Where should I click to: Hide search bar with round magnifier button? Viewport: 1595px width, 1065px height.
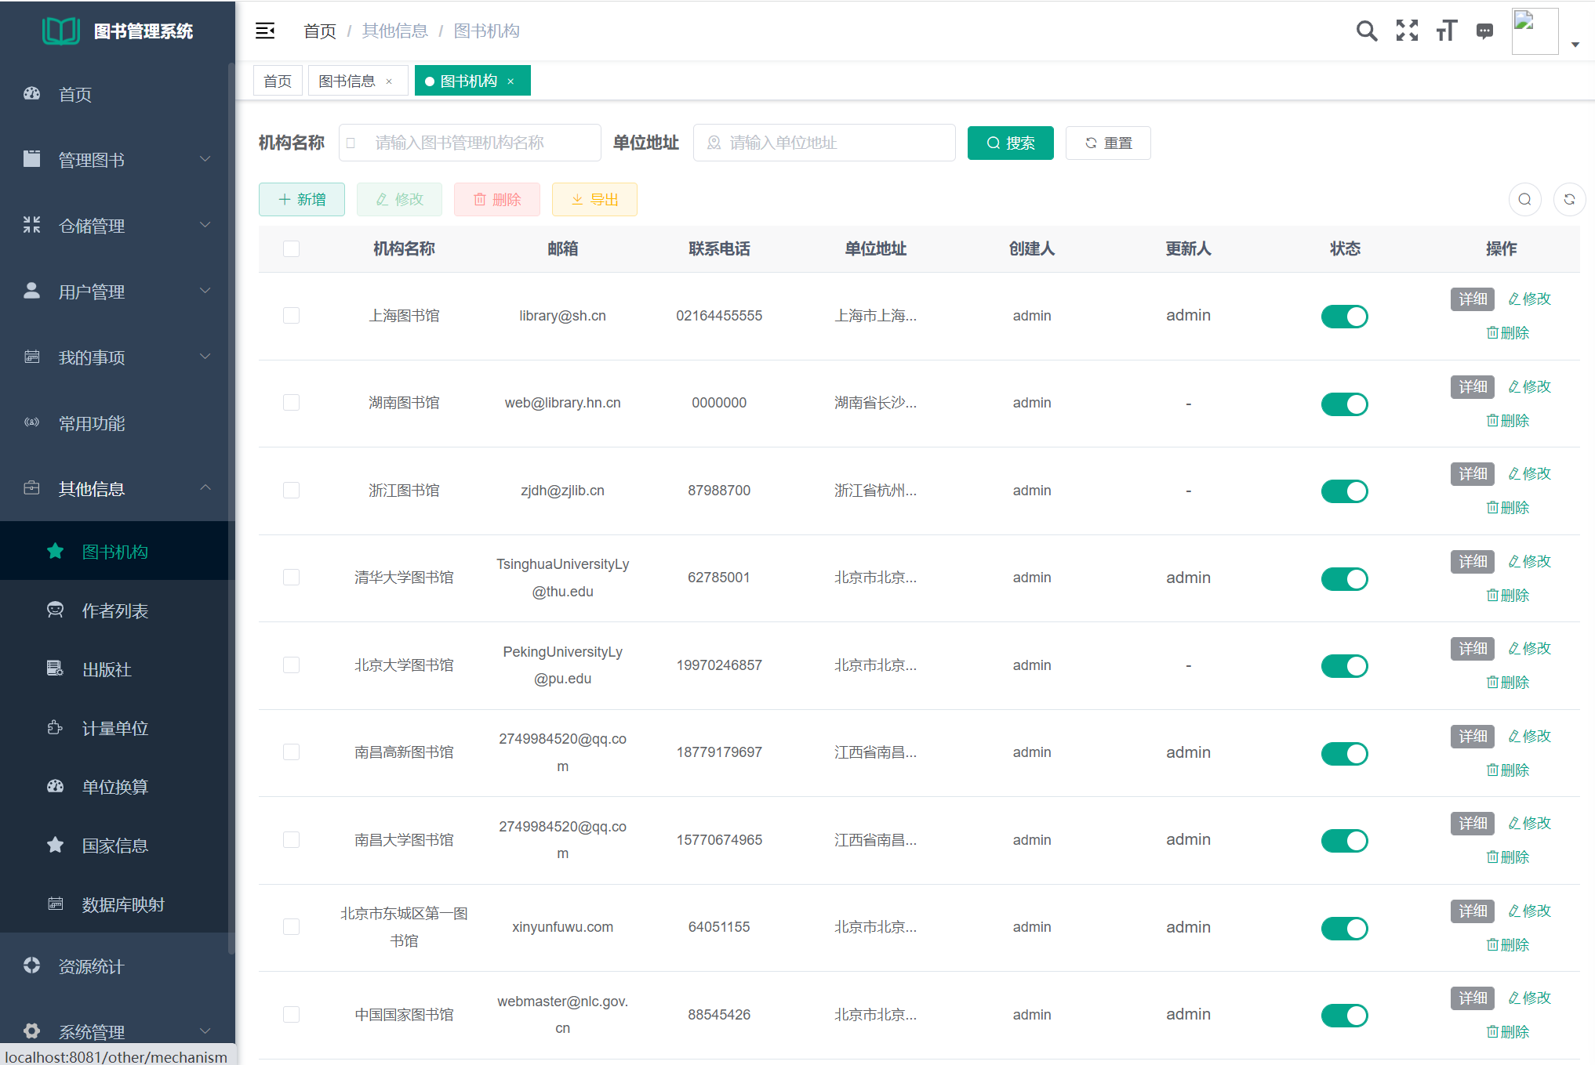1524,199
